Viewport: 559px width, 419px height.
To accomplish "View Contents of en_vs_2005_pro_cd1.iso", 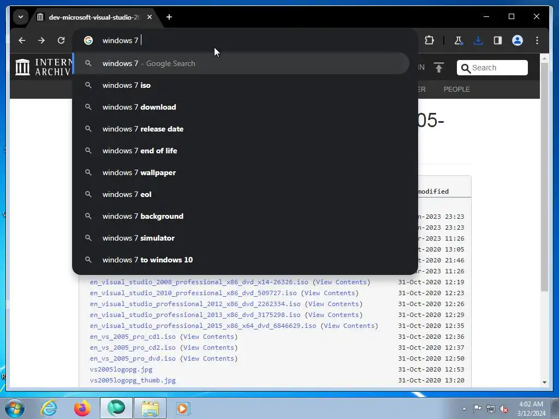I will [209, 337].
